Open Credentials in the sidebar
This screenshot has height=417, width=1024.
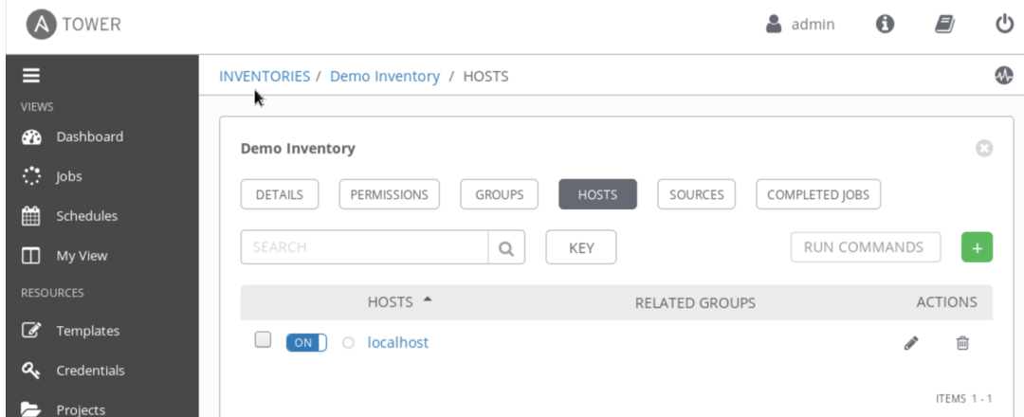pos(89,371)
